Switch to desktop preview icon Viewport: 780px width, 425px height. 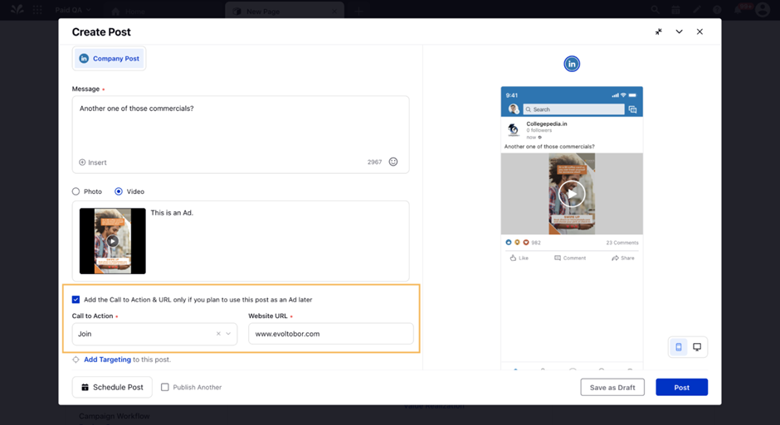(x=697, y=347)
